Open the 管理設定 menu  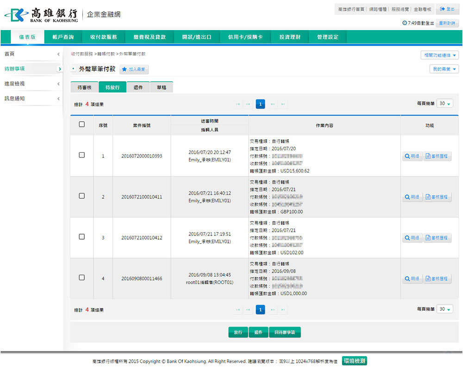click(x=328, y=37)
